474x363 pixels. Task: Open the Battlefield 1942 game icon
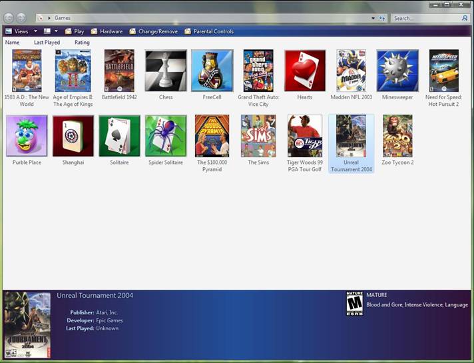point(119,71)
